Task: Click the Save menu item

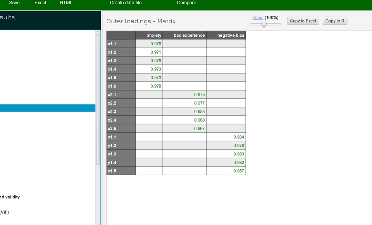Action: point(14,3)
